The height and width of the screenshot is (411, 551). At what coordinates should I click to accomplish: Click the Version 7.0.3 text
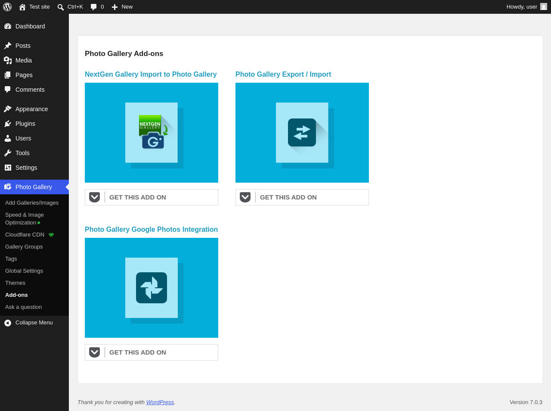[526, 402]
